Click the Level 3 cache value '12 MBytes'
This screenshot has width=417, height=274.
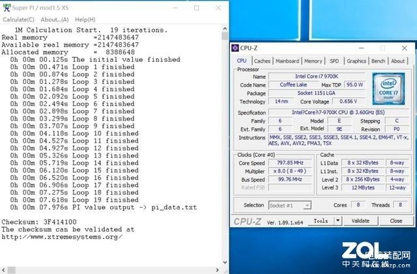pos(363,187)
